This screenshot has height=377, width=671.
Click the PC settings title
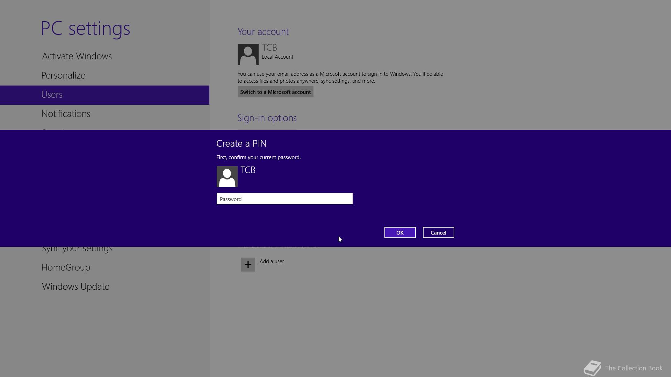point(86,28)
